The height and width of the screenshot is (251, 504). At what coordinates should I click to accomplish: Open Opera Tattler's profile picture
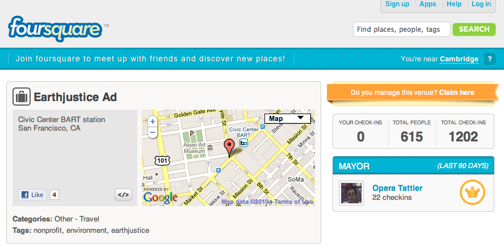(351, 193)
